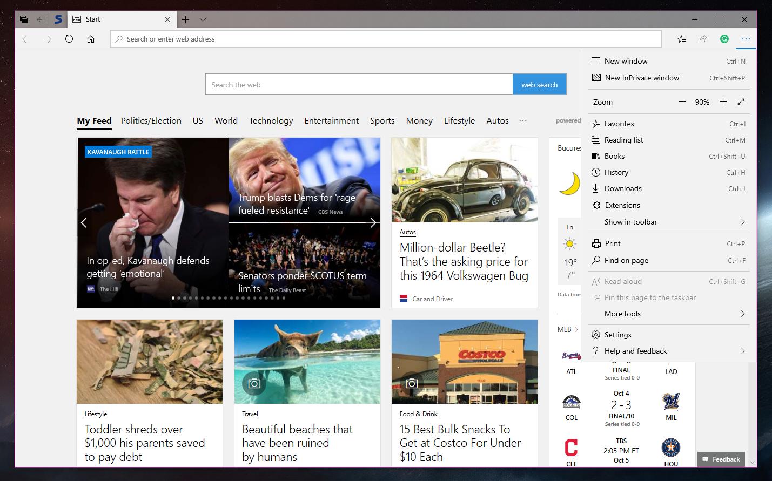The width and height of the screenshot is (772, 481).
Task: Click the Search the web field
Action: click(x=359, y=85)
